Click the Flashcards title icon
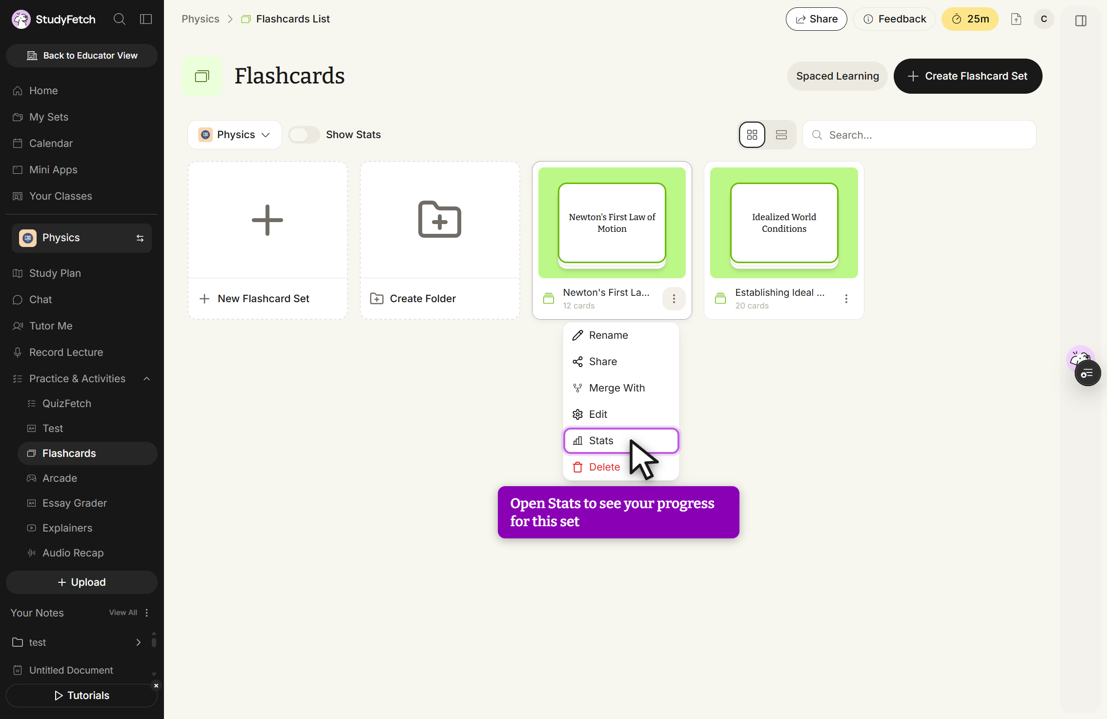The height and width of the screenshot is (719, 1107). pyautogui.click(x=202, y=76)
